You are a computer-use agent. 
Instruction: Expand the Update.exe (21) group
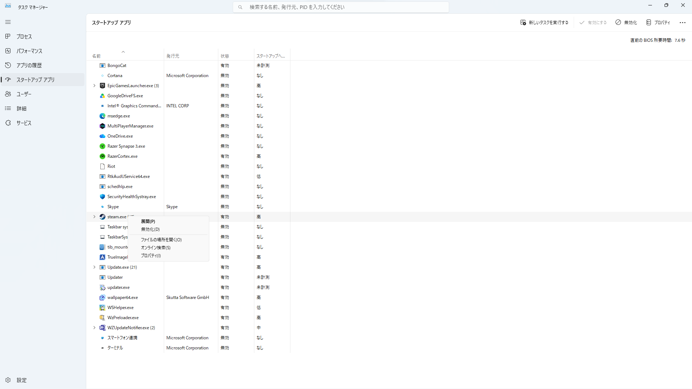[x=95, y=267]
